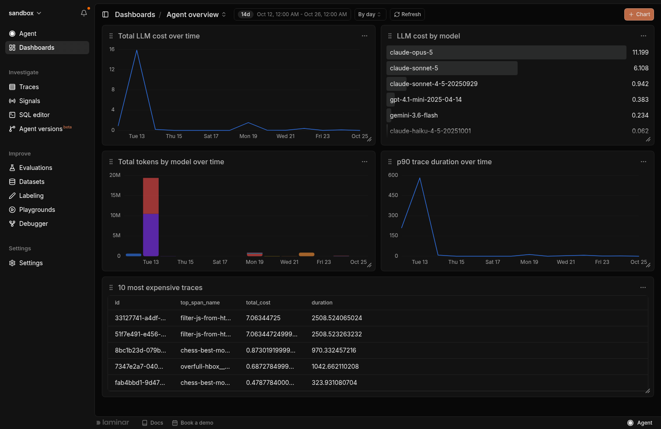The width and height of the screenshot is (661, 429).
Task: Click drag handle of Total LLM cost over time
Action: tap(111, 36)
